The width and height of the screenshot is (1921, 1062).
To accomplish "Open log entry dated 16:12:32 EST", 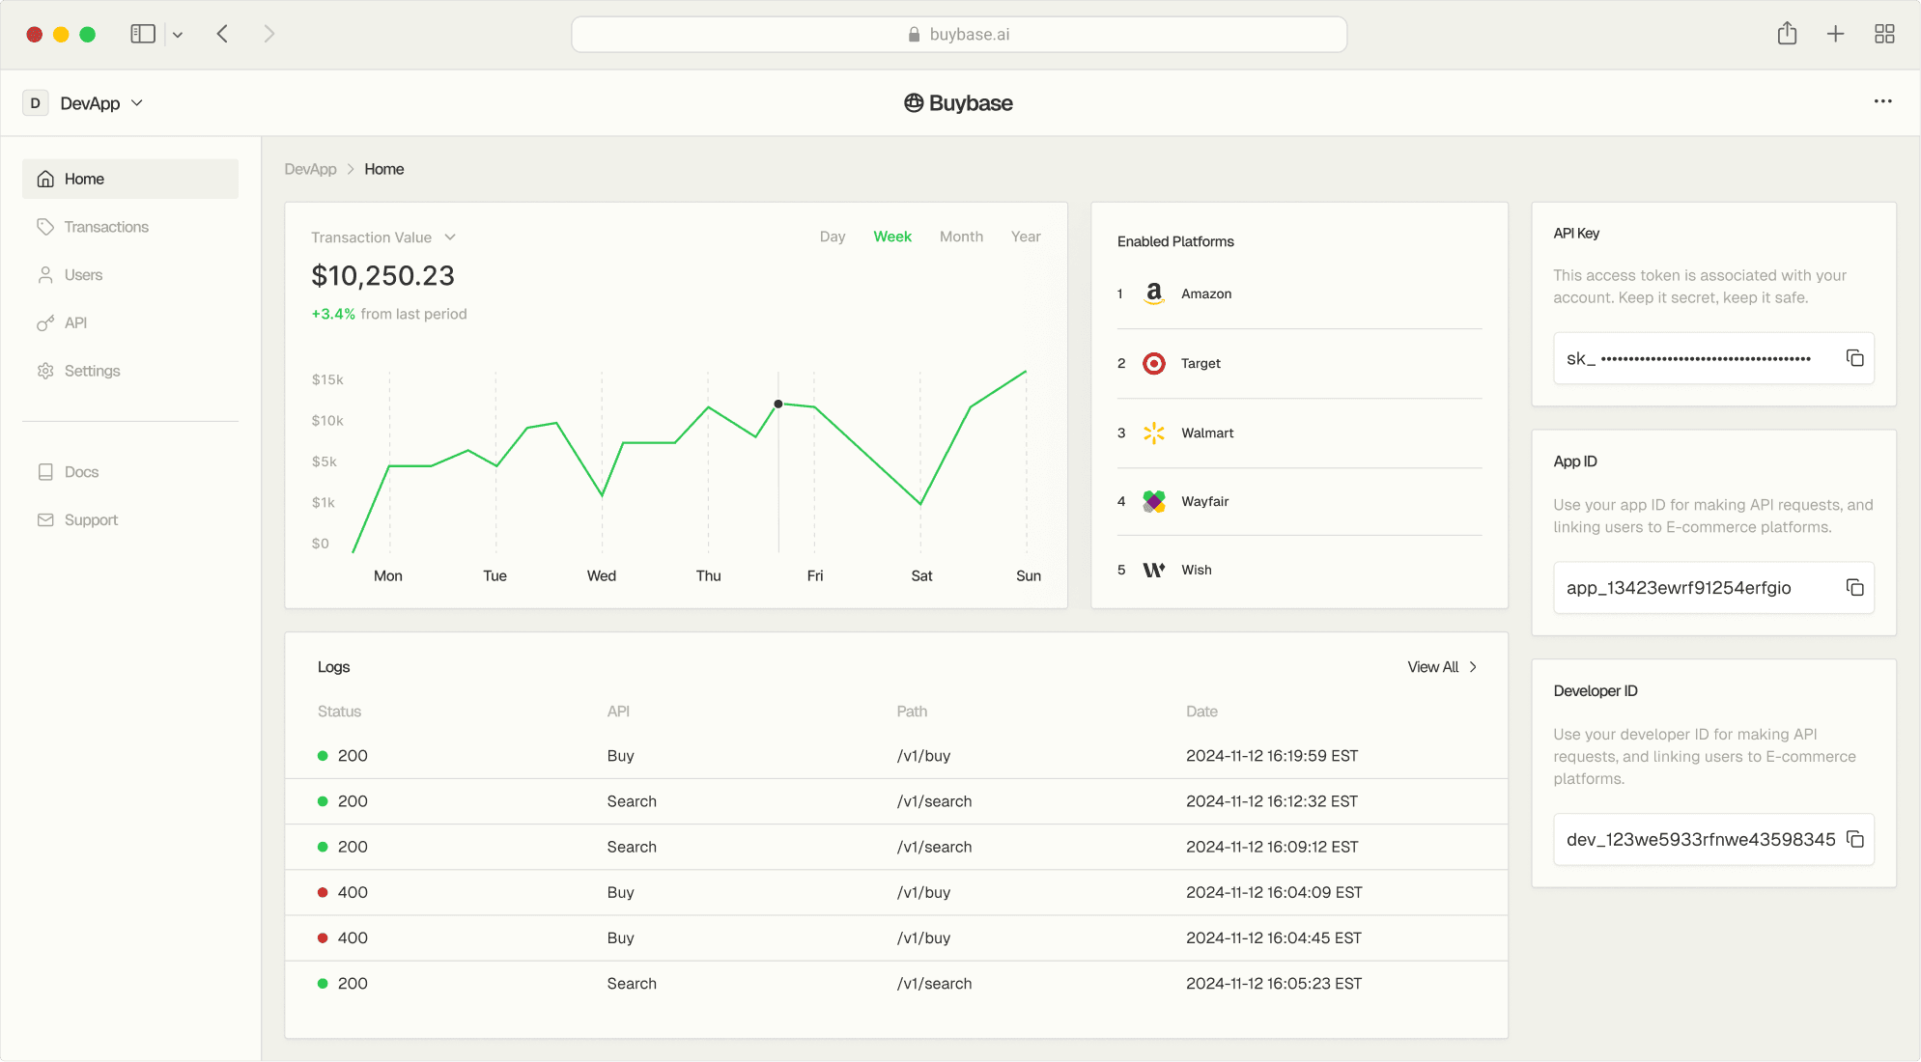I will click(x=896, y=801).
